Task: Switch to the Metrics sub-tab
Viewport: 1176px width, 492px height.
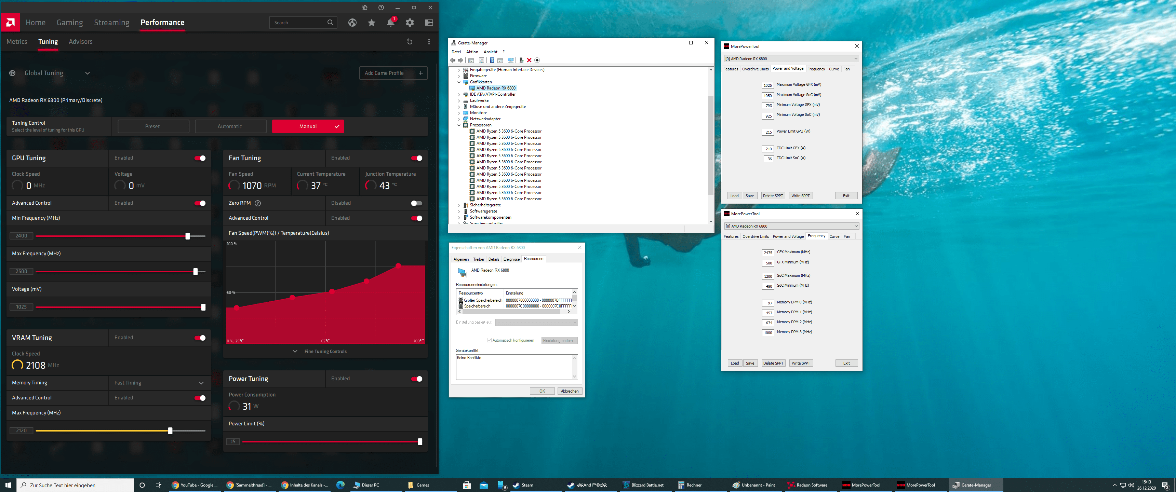Action: (17, 42)
